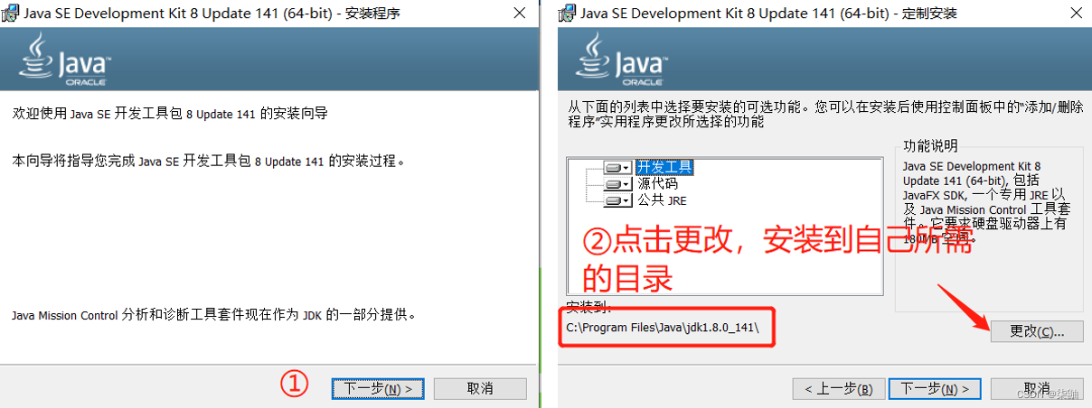Click the Java Oracle logo in 安装程序 window

64,59
